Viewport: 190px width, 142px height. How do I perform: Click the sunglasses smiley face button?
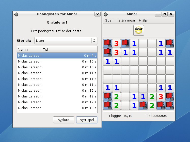(x=139, y=30)
